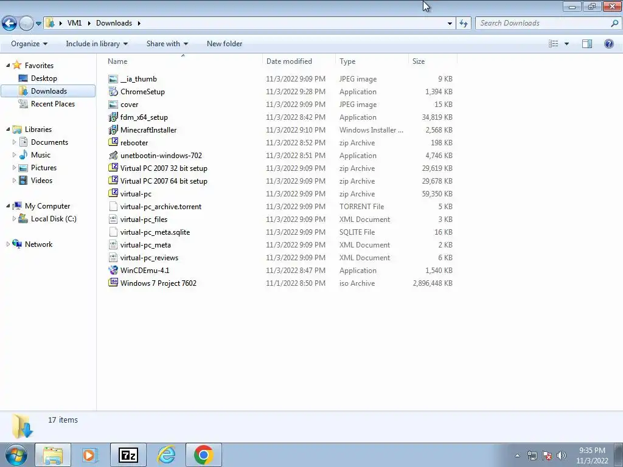This screenshot has width=623, height=467.
Task: Click the Refresh button beside address bar
Action: (x=463, y=23)
